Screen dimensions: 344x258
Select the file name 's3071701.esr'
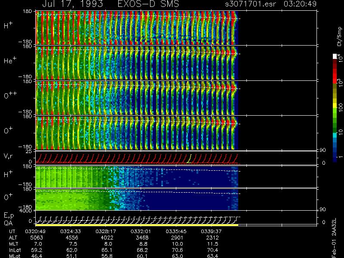click(250, 4)
